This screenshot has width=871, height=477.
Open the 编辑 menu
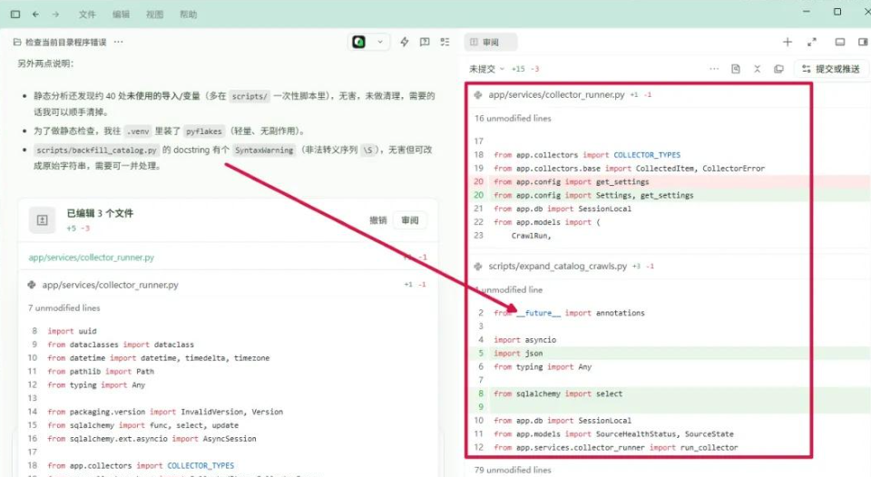tap(121, 15)
